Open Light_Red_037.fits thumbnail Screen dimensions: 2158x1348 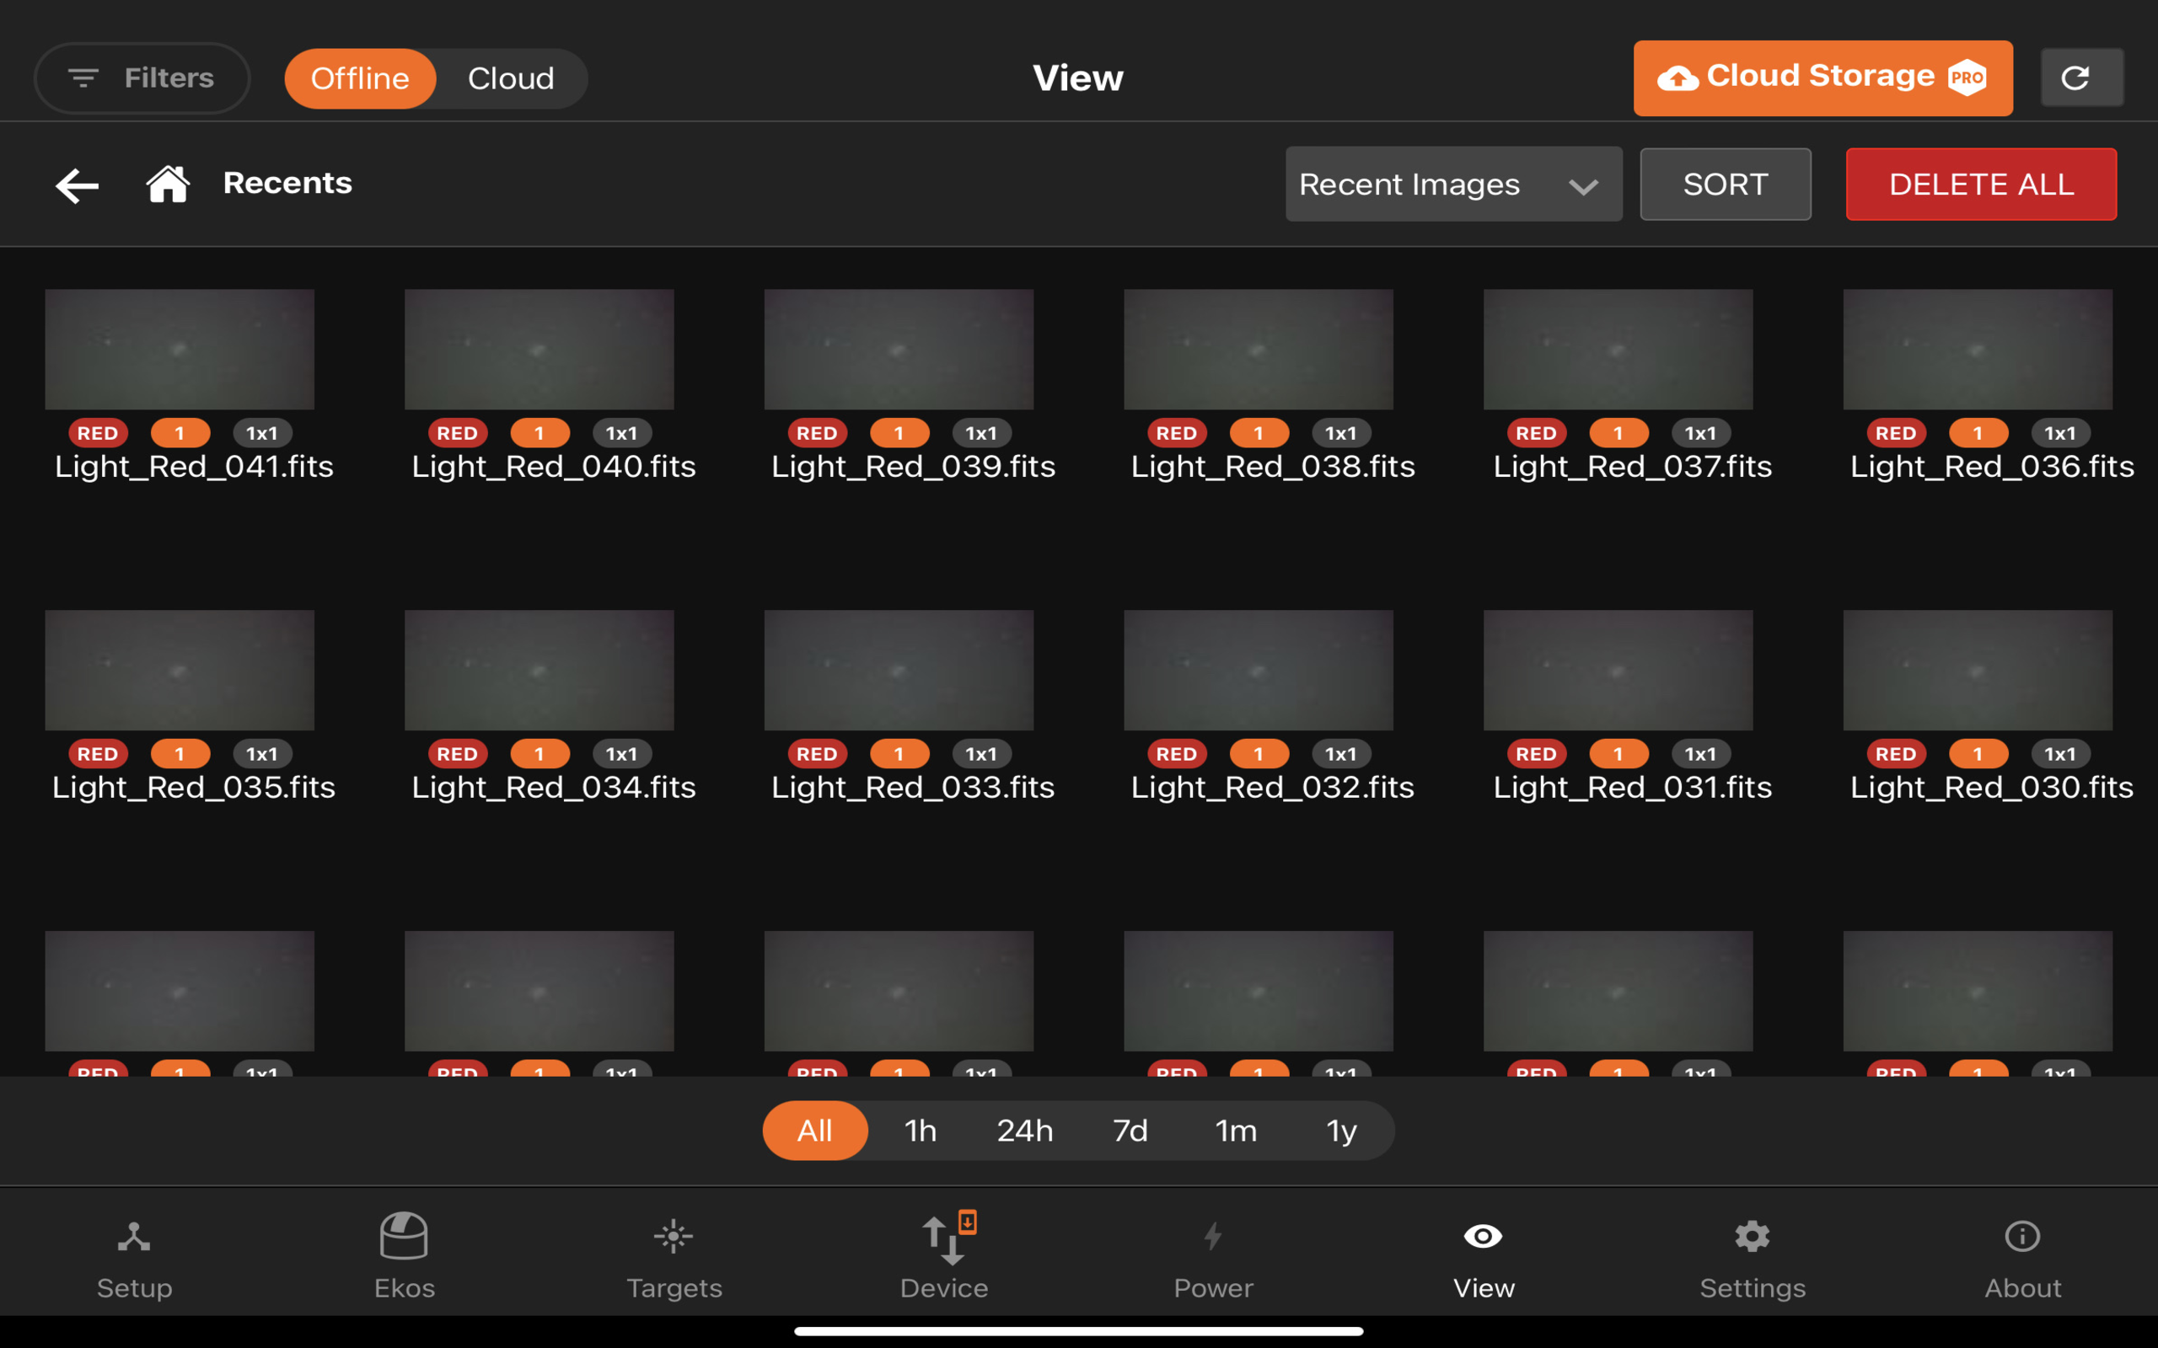click(x=1618, y=350)
